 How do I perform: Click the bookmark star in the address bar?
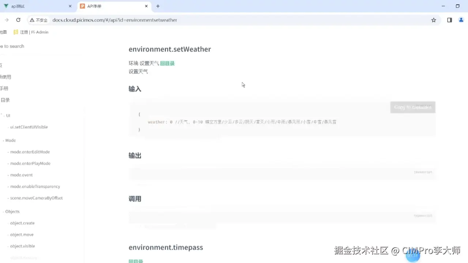coord(434,20)
